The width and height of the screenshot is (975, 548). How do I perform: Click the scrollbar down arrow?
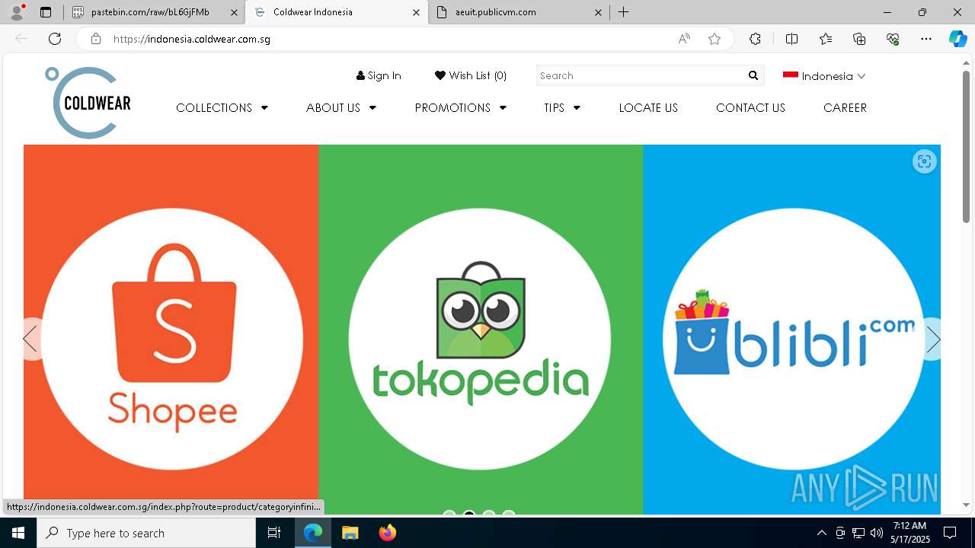[x=966, y=505]
